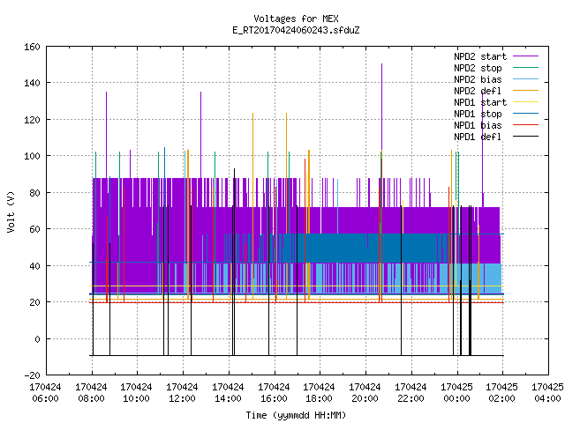Click the purple line sample beside NPD2 start
The height and width of the screenshot is (423, 565).
coord(525,56)
